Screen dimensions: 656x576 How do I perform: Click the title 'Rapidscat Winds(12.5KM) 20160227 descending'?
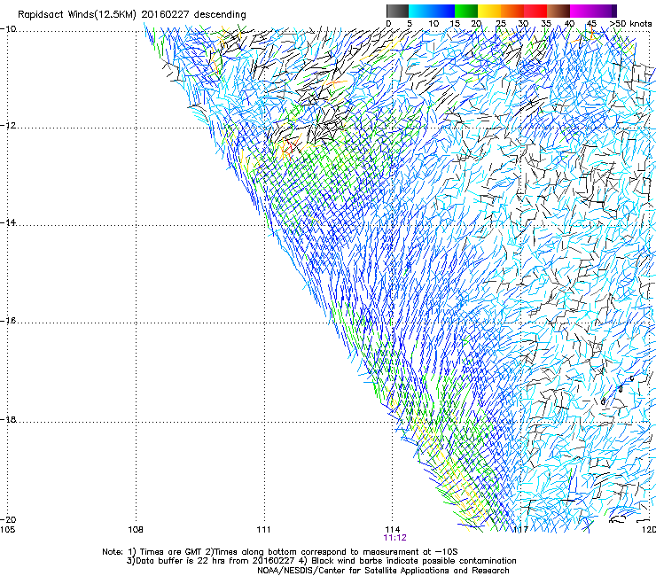132,14
